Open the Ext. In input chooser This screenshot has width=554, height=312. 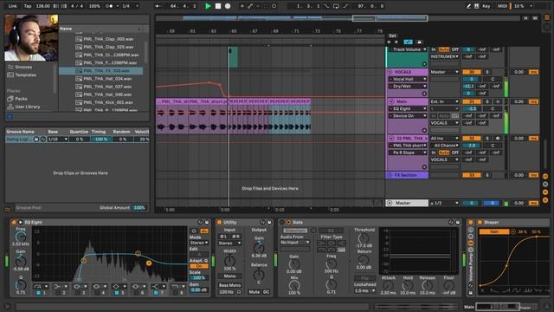[x=444, y=101]
